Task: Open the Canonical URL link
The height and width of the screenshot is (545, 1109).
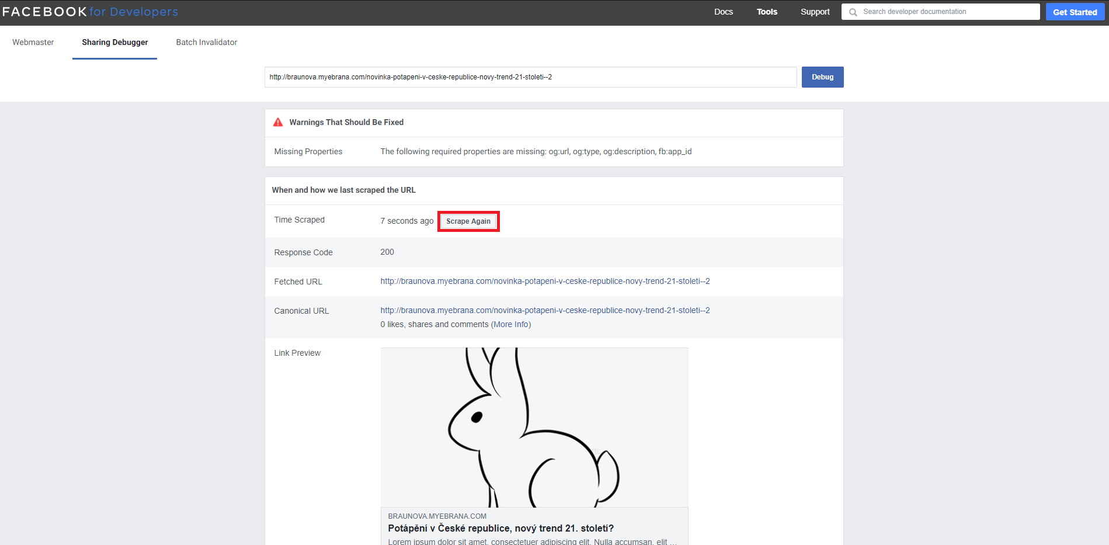Action: point(545,310)
